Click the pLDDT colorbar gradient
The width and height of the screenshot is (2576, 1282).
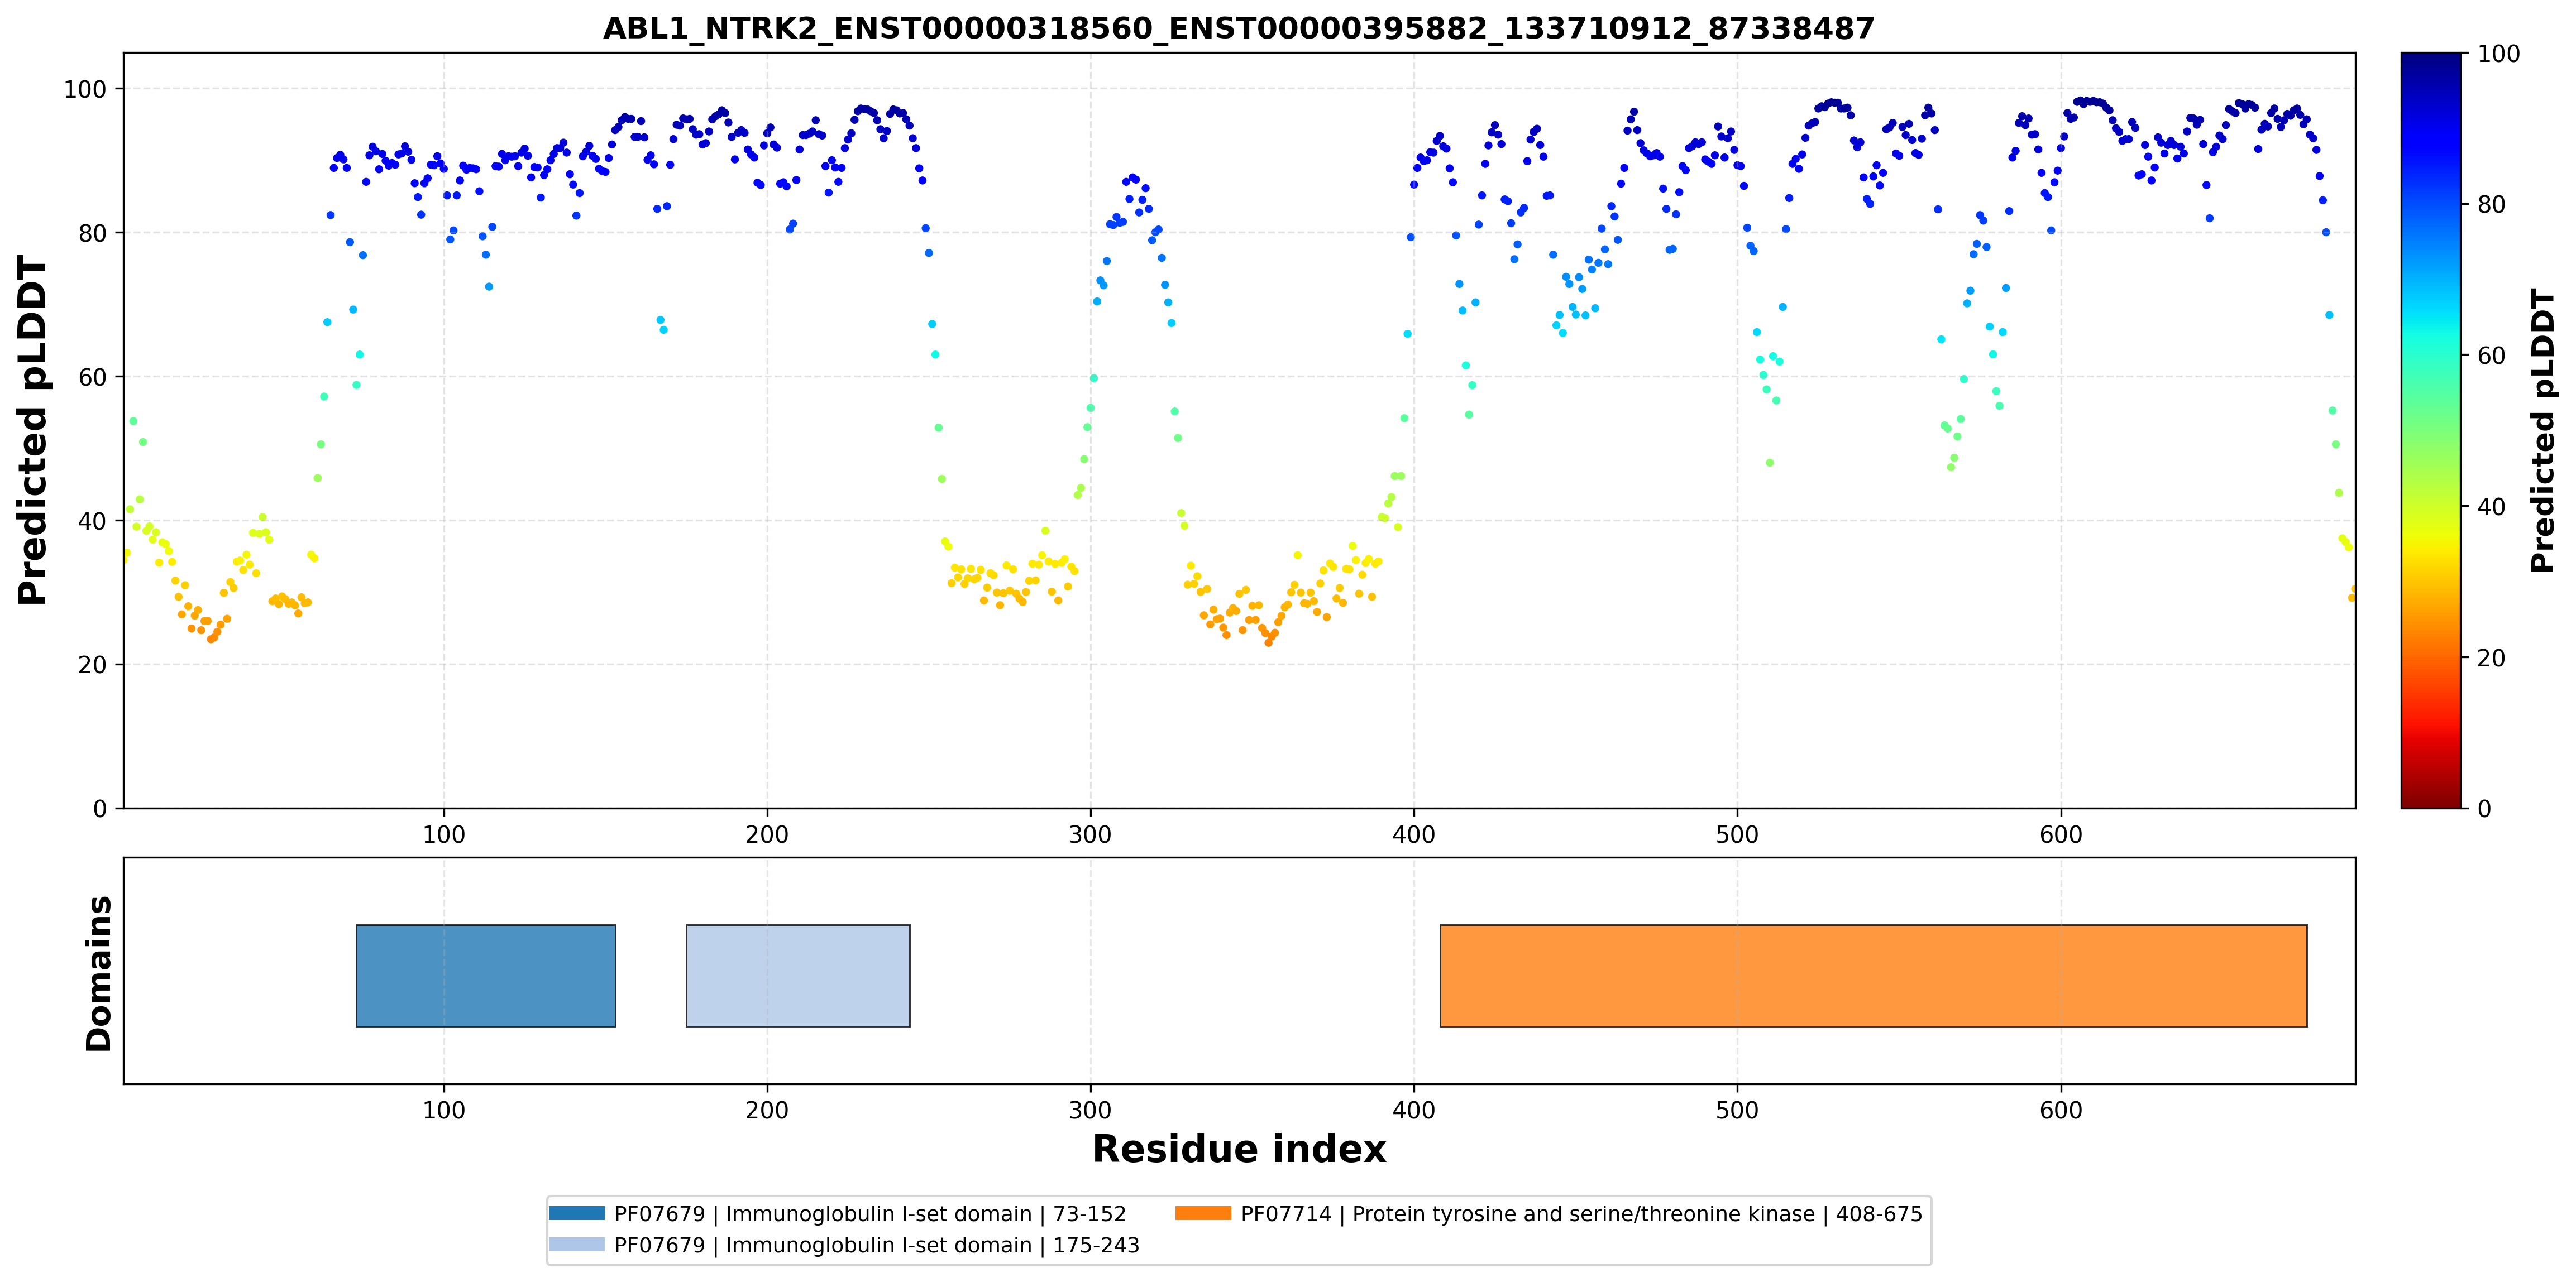point(2430,430)
